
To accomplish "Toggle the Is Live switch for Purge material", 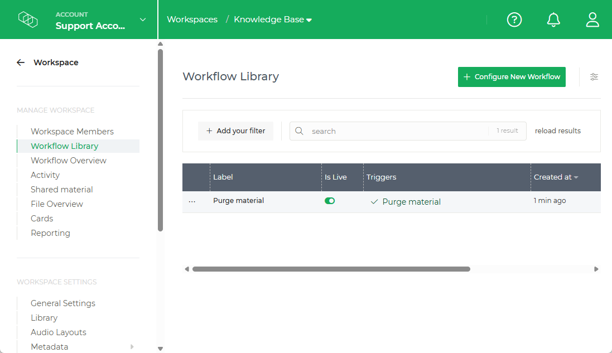I will [x=329, y=201].
